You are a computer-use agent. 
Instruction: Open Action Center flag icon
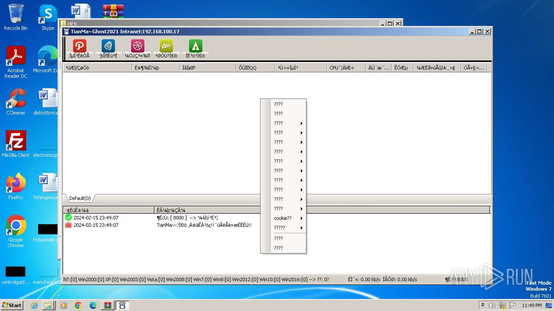(x=513, y=305)
